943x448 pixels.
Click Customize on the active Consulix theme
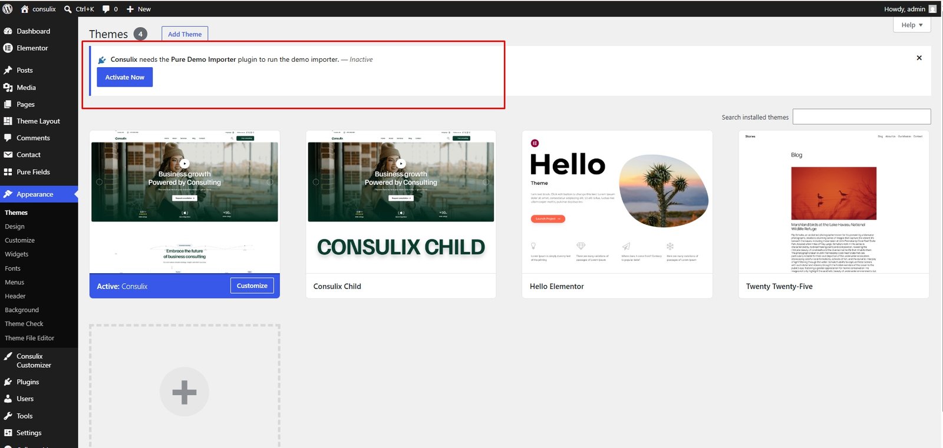click(x=252, y=286)
